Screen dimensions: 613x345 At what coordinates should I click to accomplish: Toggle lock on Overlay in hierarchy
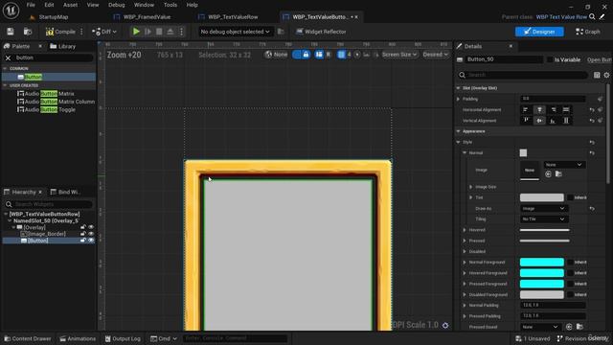pos(83,227)
